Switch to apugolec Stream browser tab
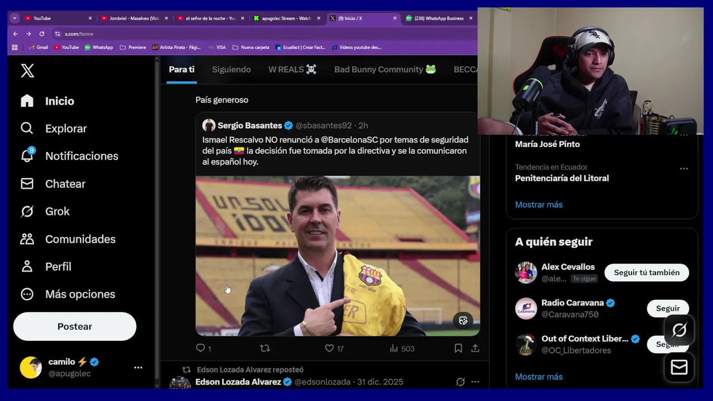713x401 pixels. tap(287, 18)
